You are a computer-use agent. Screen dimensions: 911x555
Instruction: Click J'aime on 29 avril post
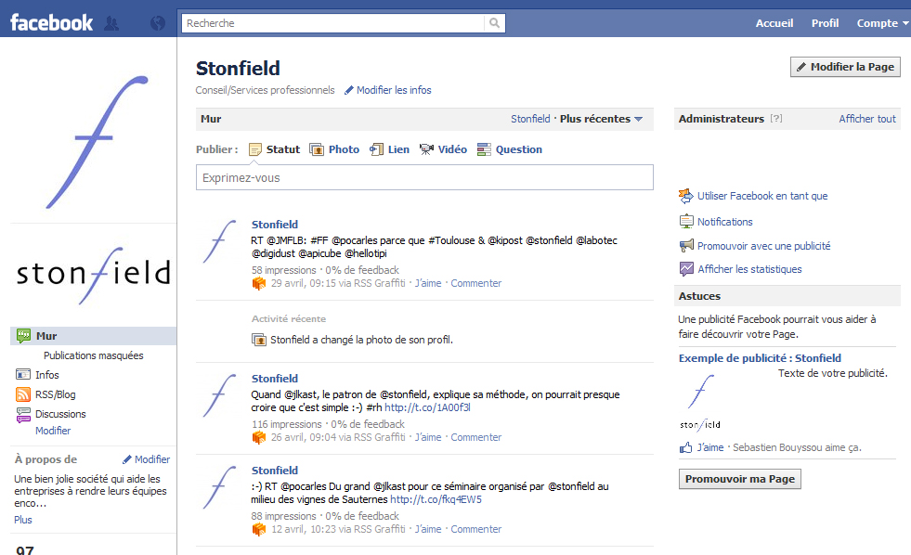pos(428,283)
